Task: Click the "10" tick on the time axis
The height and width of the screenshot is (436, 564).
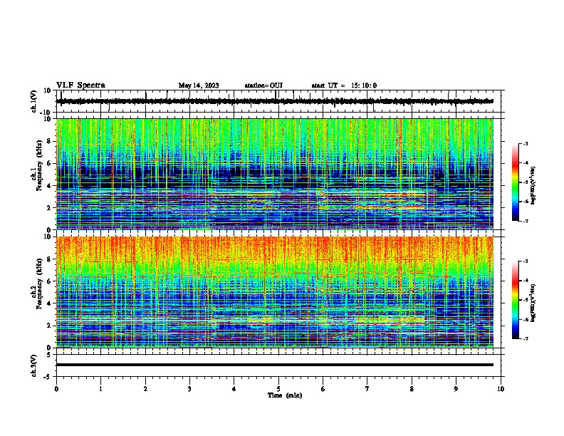Action: [x=501, y=389]
